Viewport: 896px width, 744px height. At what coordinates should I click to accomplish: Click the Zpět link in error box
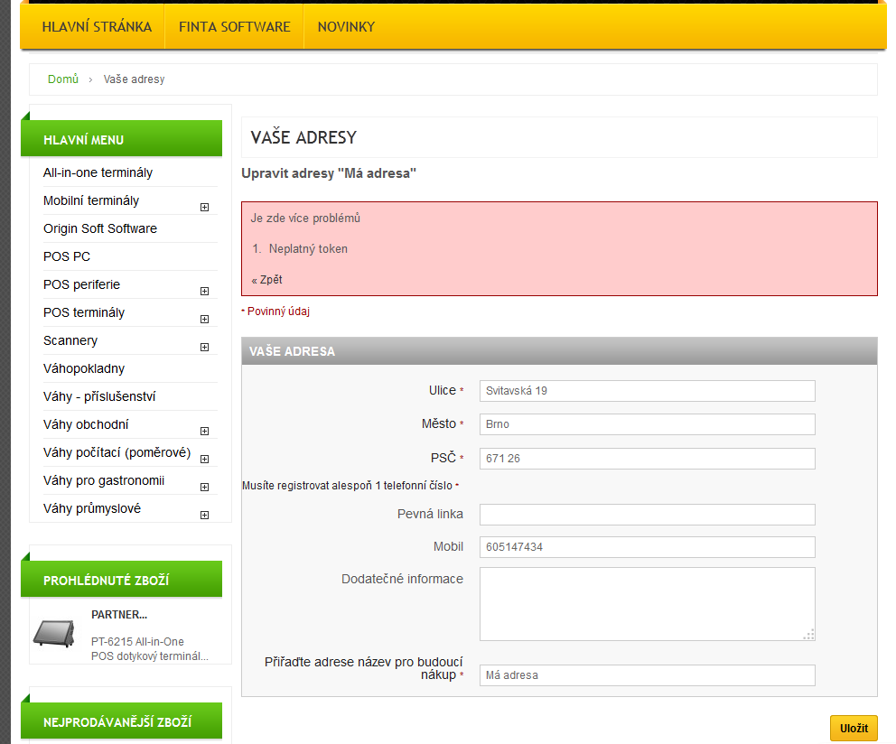tap(266, 279)
